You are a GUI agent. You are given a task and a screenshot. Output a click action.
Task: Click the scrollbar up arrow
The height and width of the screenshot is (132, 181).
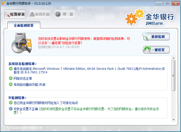click(174, 58)
